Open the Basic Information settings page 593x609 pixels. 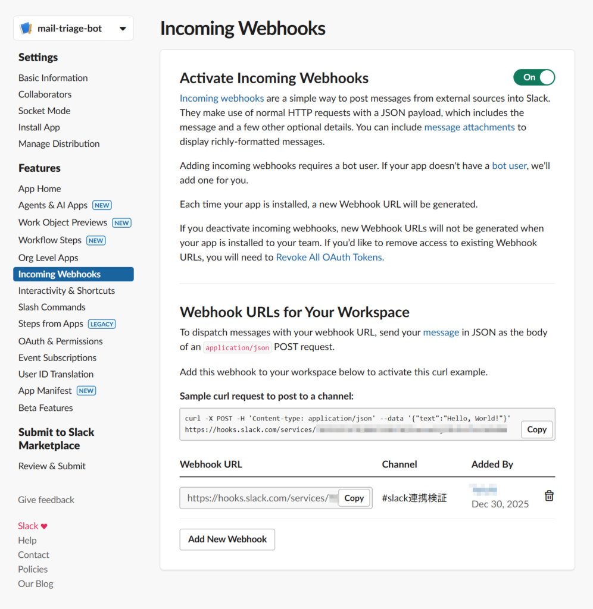(53, 78)
